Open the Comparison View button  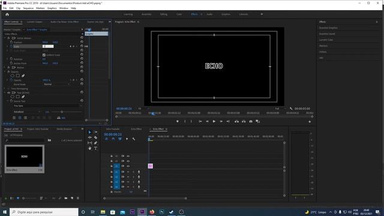[x=257, y=121]
